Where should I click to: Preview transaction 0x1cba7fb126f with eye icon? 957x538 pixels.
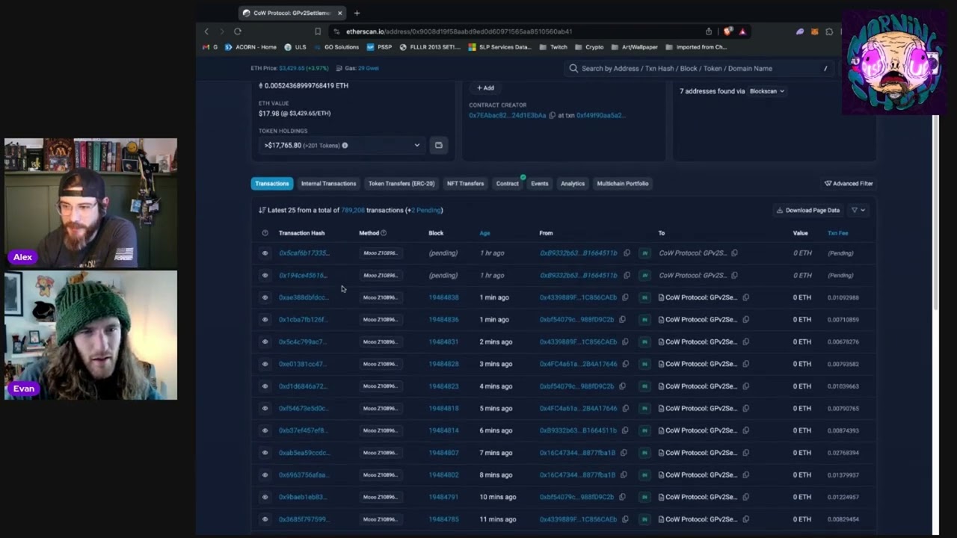coord(265,320)
